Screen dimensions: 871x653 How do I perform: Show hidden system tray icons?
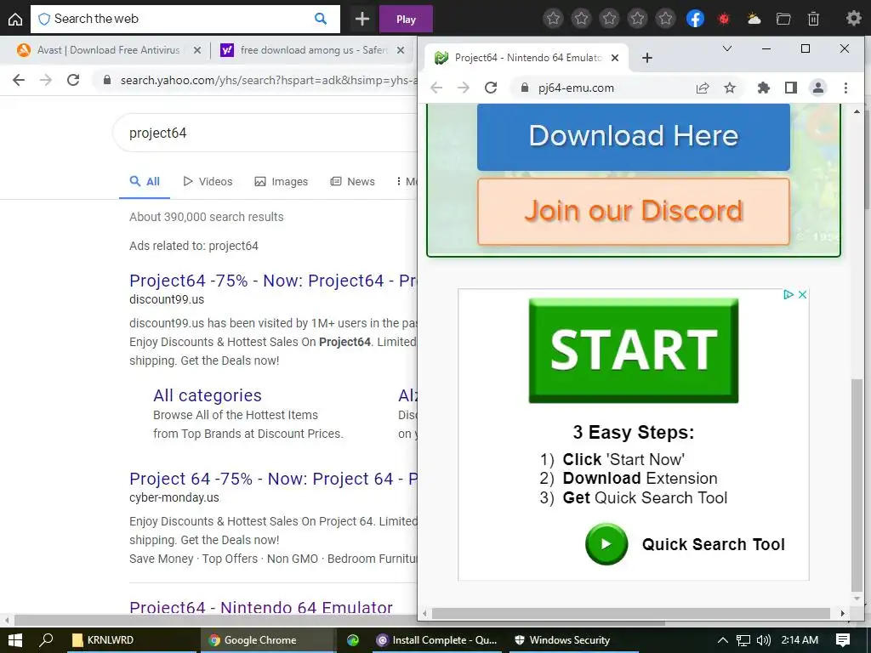(x=723, y=640)
